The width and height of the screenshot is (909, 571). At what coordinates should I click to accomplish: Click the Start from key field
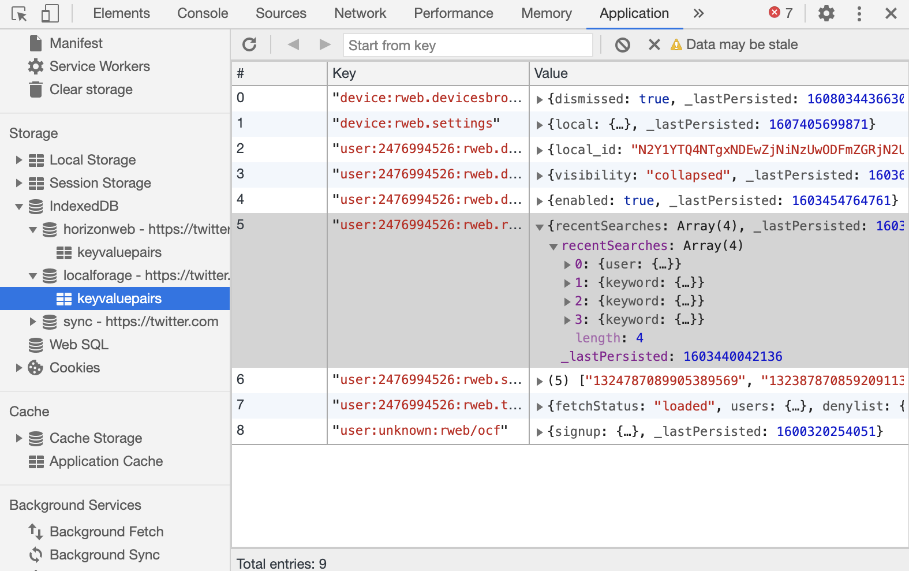pos(468,45)
